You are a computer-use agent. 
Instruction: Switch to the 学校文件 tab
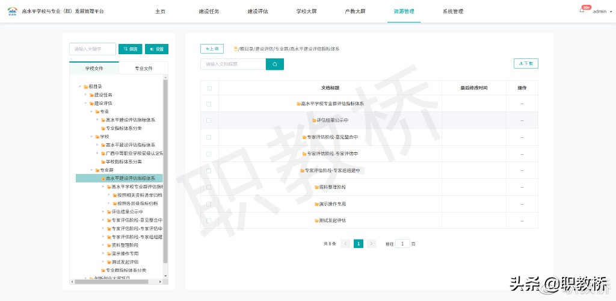(x=94, y=69)
